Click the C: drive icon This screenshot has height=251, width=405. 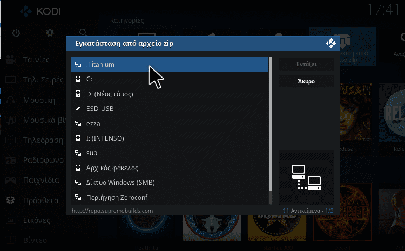click(x=78, y=79)
